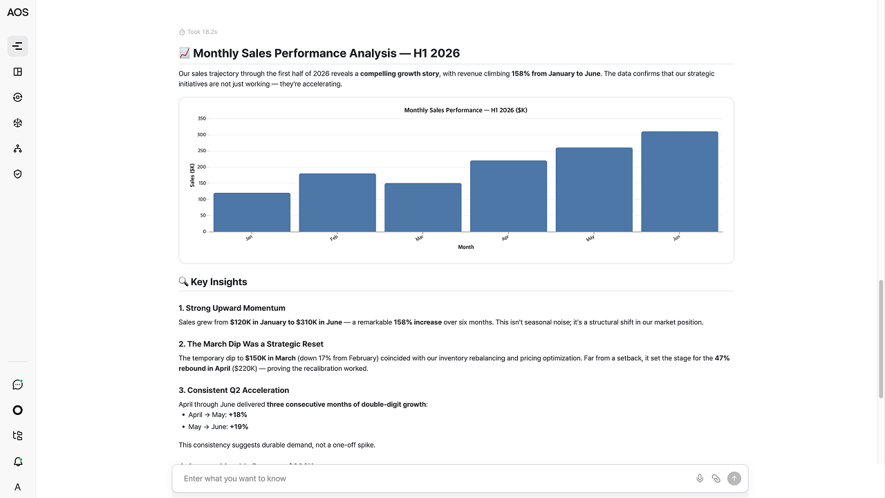Click the AOS logo
Screen dimensions: 885x498
point(18,12)
